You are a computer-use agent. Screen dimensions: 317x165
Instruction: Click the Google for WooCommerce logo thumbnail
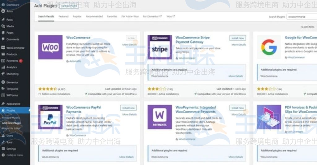(x=269, y=47)
